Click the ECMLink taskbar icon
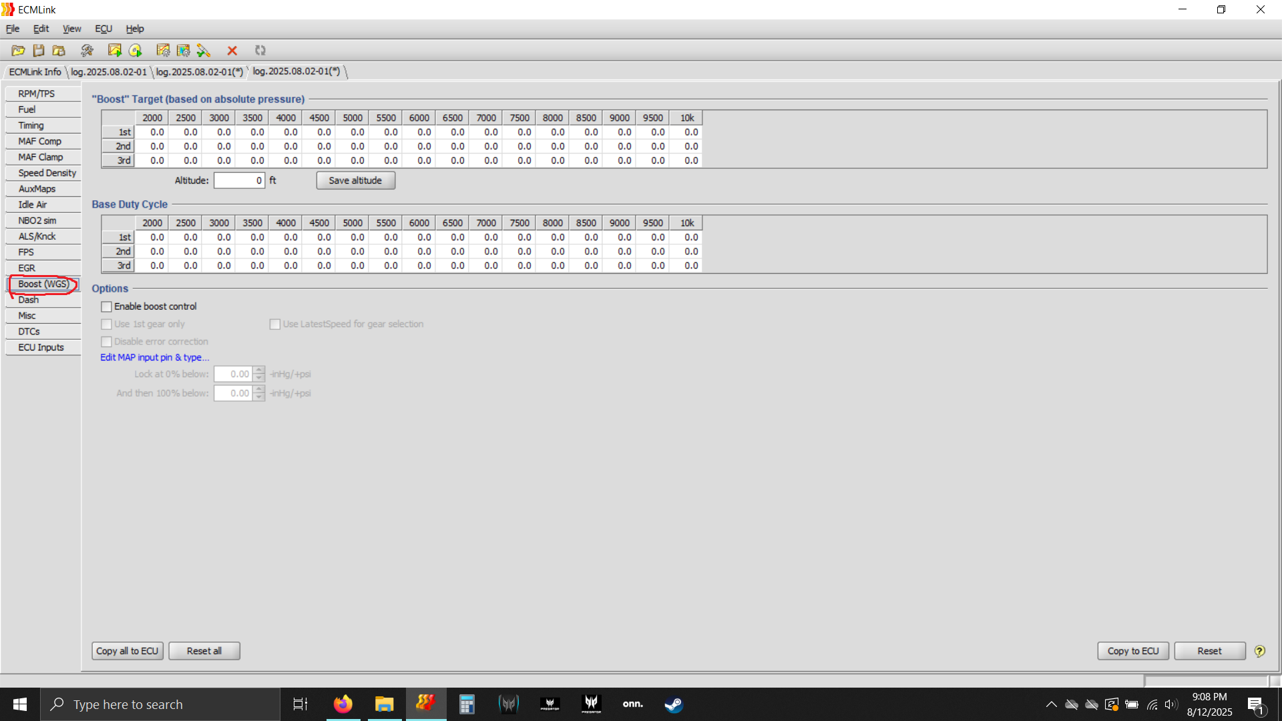This screenshot has height=721, width=1282. 426,704
